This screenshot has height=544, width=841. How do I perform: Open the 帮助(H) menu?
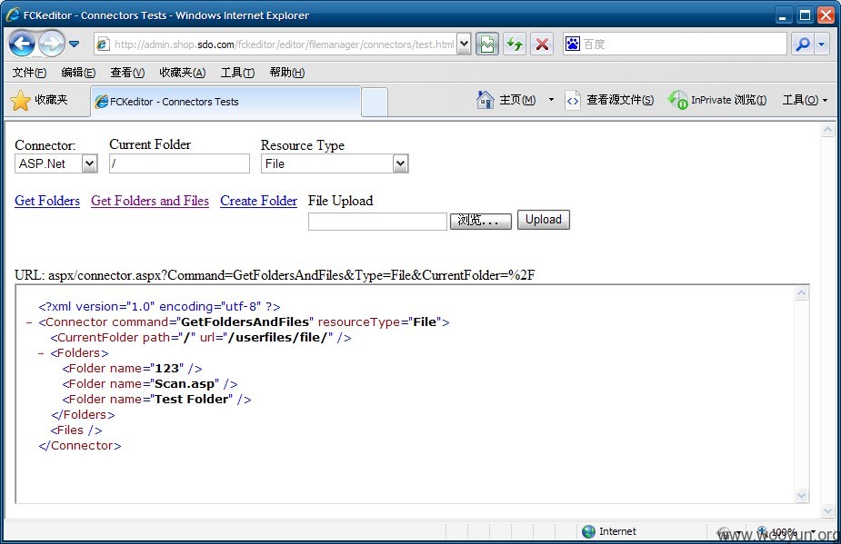pyautogui.click(x=287, y=73)
